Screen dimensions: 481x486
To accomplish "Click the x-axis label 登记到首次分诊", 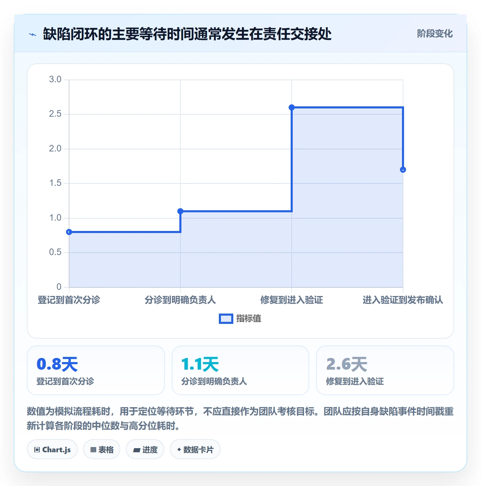I will (x=69, y=300).
